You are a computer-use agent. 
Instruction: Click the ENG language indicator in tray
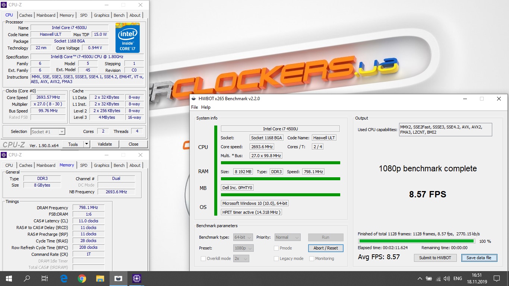point(458,278)
